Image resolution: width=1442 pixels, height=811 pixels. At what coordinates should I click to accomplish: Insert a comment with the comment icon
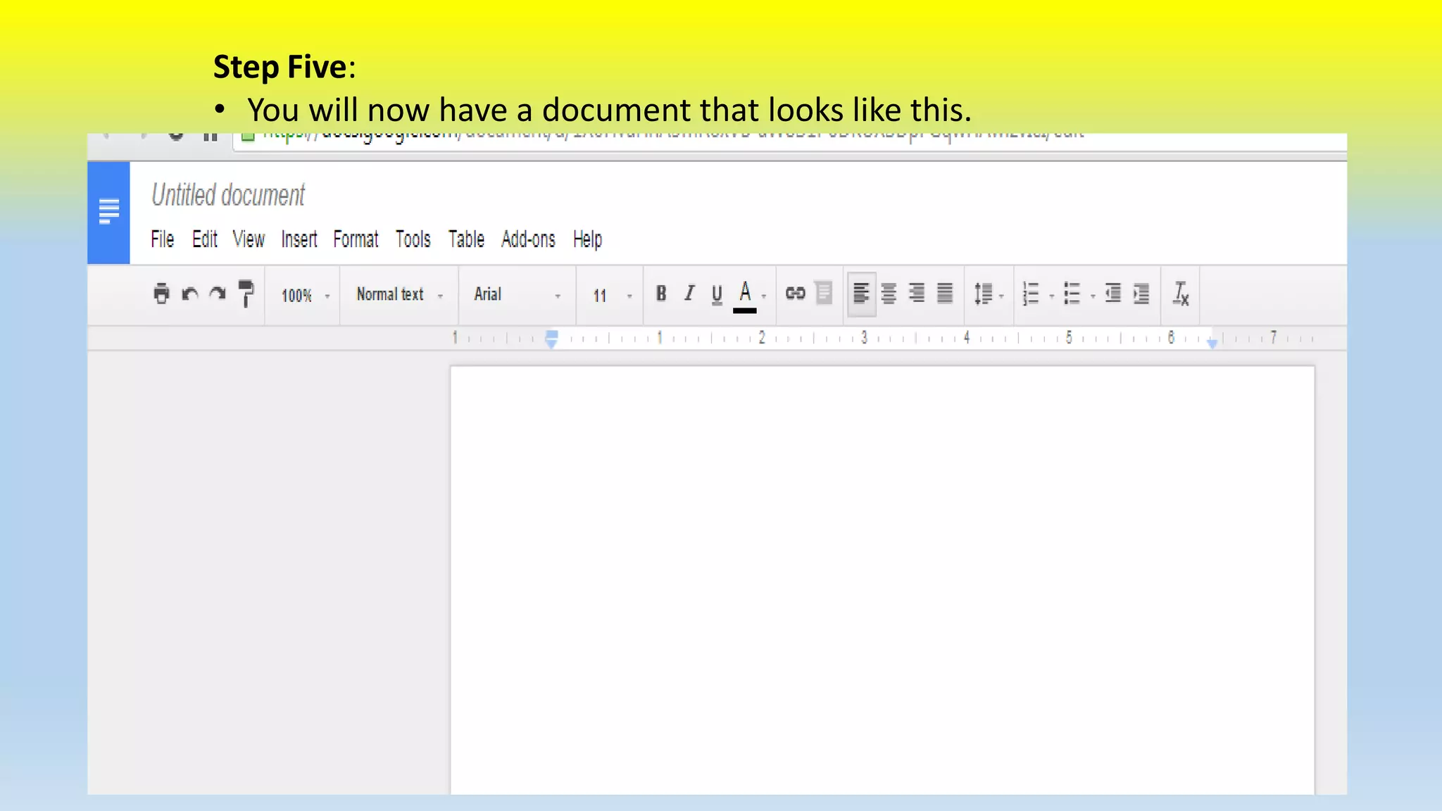coord(823,293)
